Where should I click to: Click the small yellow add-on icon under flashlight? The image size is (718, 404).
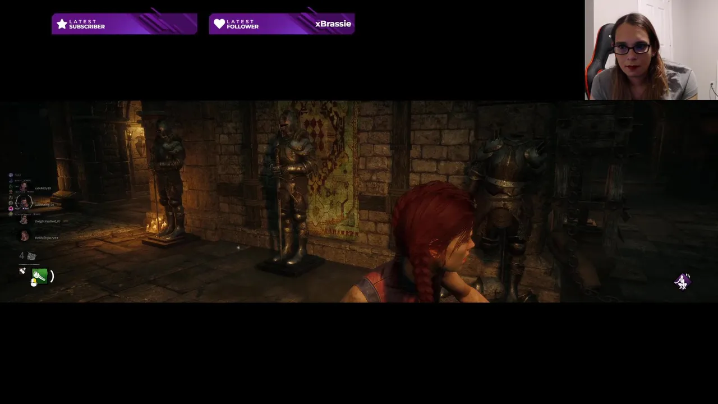click(34, 283)
